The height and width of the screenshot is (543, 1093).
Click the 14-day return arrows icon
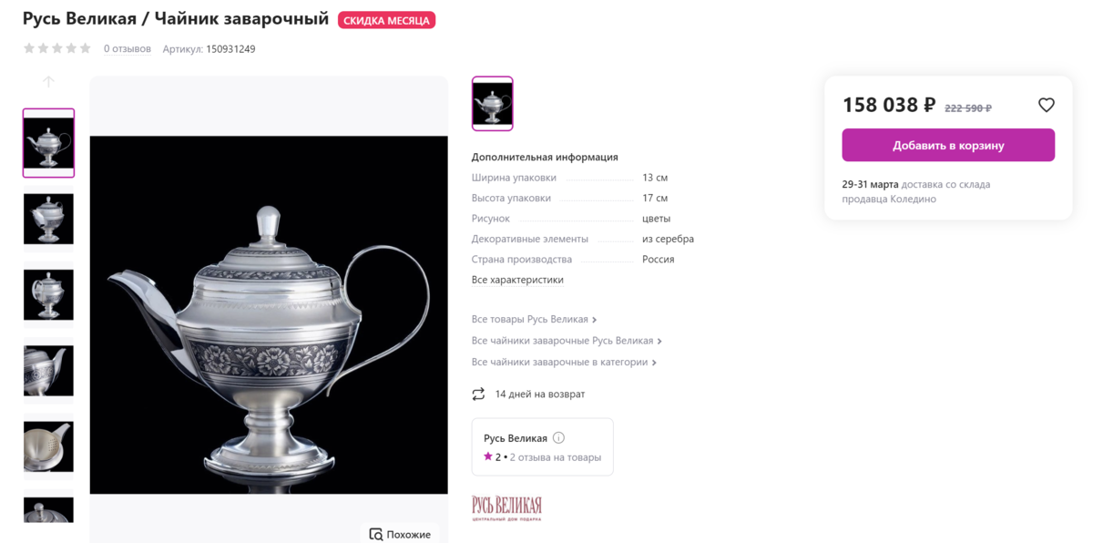(x=478, y=394)
